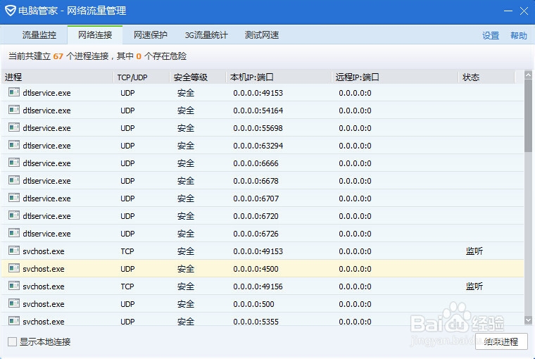
Task: Click the TCP cell for svchost.exe port 49156
Action: [127, 286]
